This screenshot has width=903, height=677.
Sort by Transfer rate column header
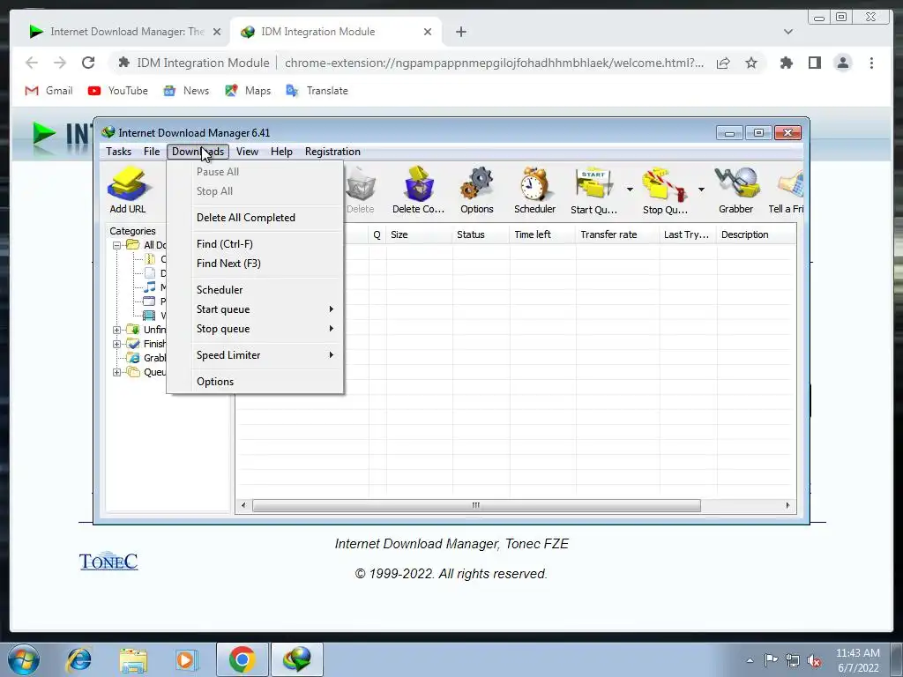616,234
